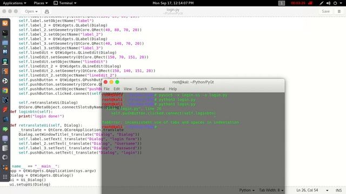
Task: Open the Armitage icon in the dock
Action: (5, 62)
